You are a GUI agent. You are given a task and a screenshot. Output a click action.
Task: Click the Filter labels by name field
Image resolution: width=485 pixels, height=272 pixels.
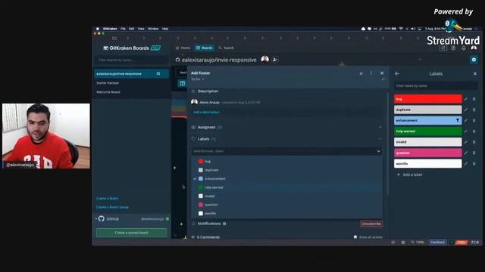436,85
